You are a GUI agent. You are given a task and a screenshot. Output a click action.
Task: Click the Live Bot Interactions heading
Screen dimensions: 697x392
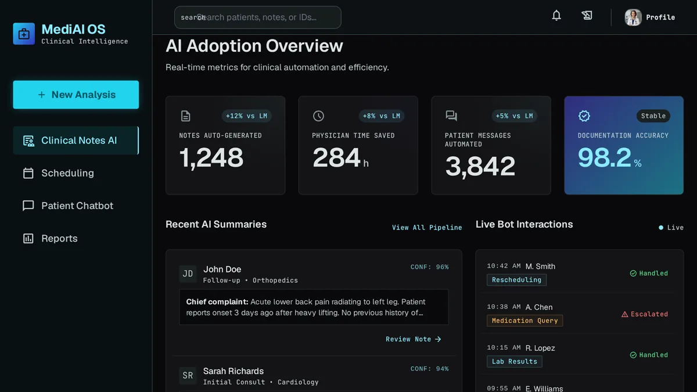[524, 224]
